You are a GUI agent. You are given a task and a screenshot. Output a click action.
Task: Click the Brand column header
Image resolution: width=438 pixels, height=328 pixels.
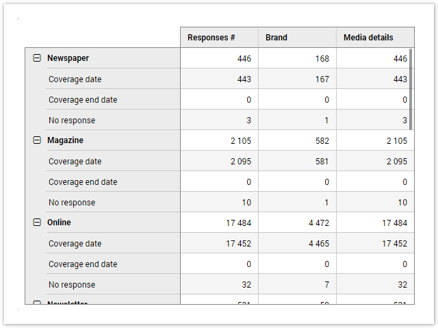point(276,38)
